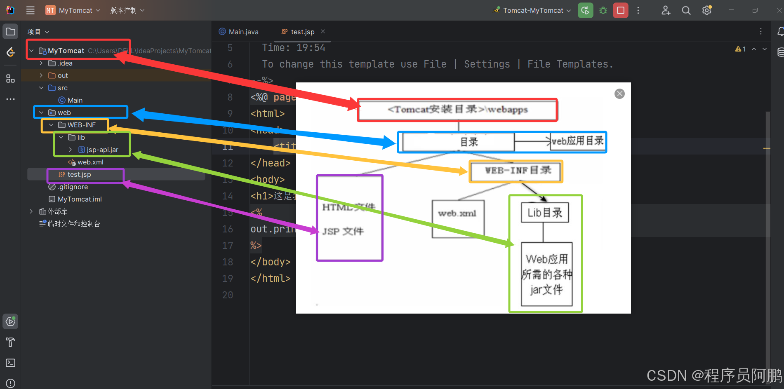Expand the out folder
This screenshot has height=389, width=784.
[41, 75]
